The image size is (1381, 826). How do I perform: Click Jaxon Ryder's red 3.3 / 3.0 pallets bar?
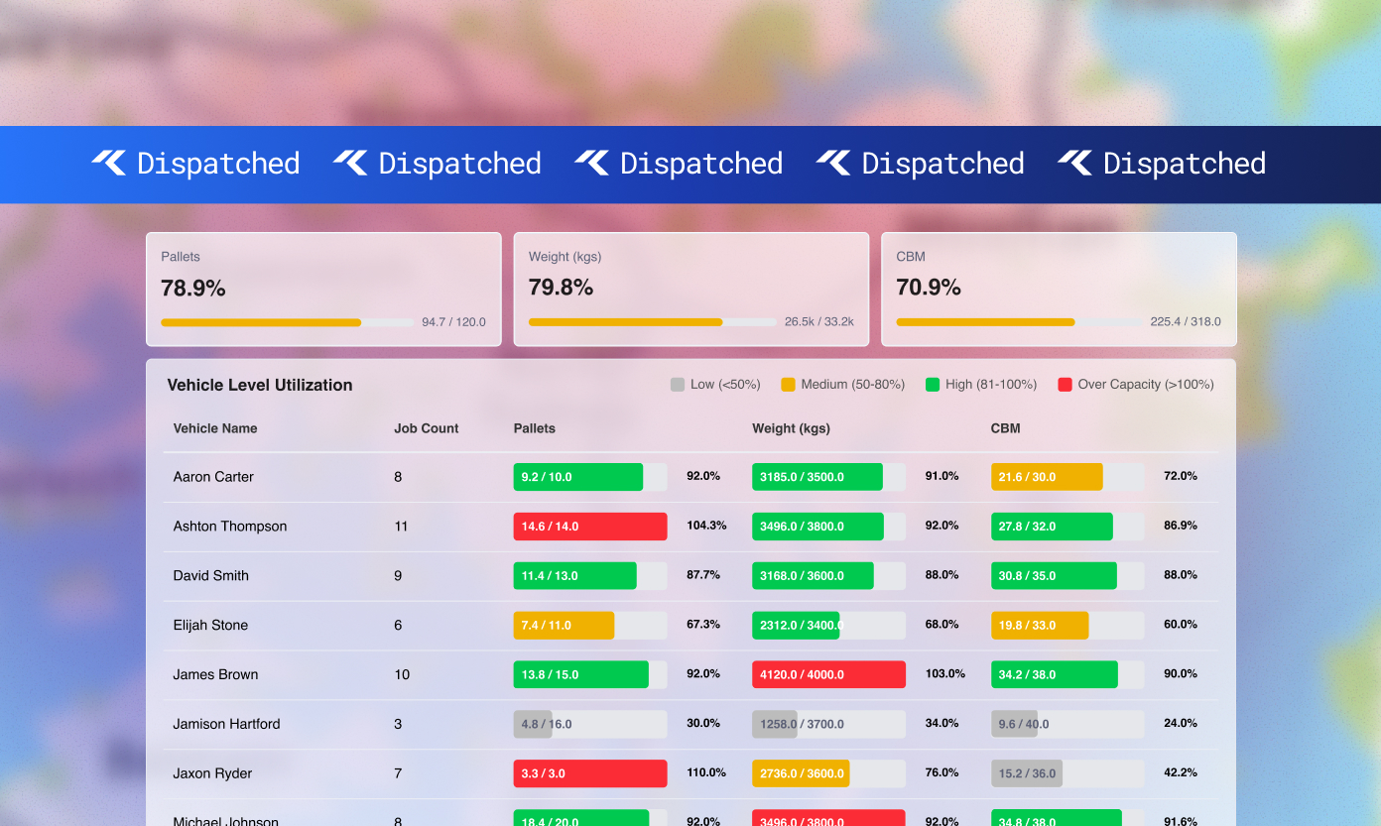coord(589,773)
